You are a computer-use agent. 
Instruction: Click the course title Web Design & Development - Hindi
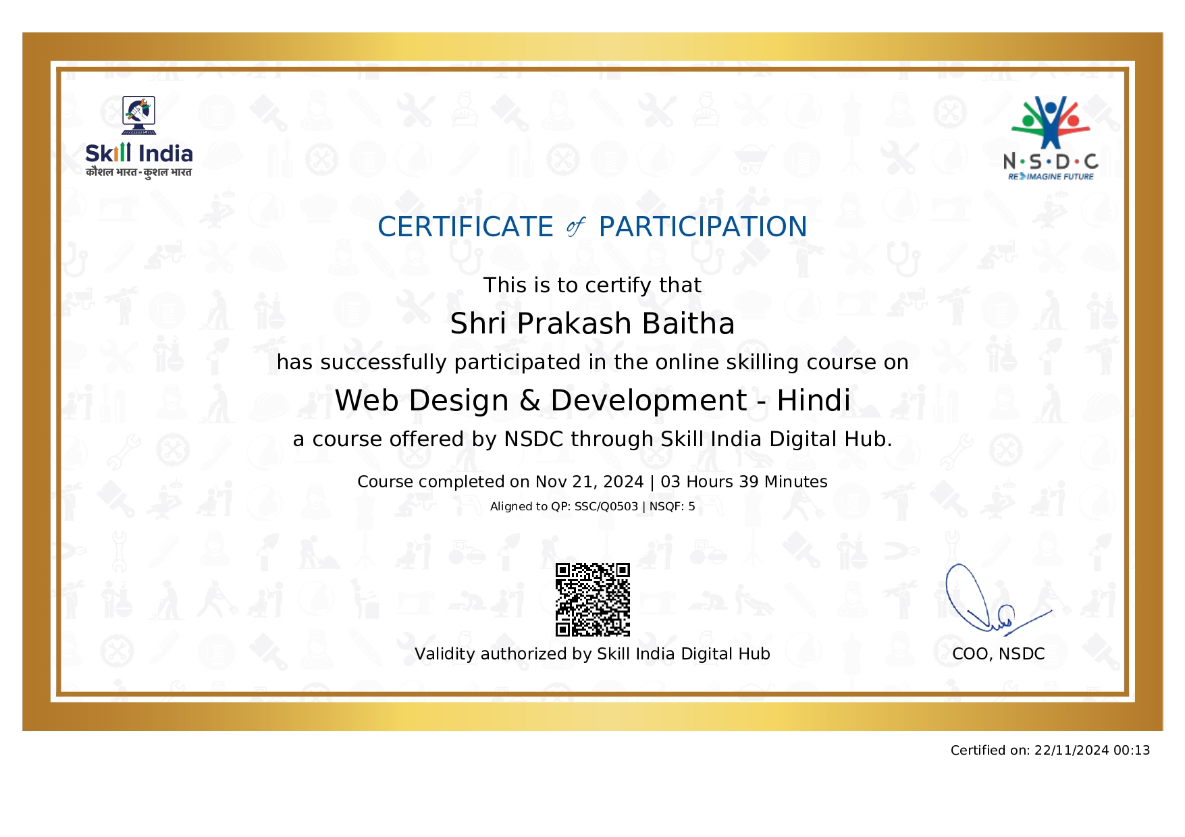pos(592,400)
